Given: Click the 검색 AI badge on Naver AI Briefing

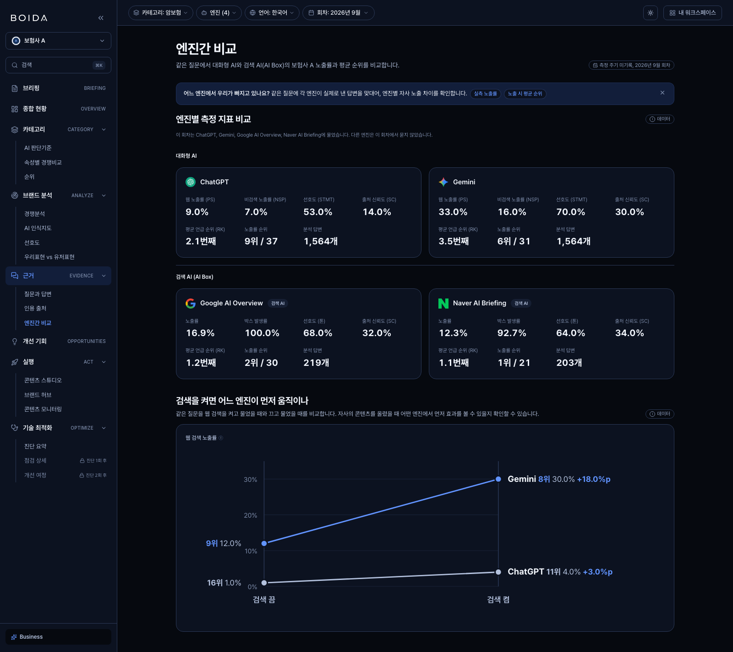Looking at the screenshot, I should (x=521, y=304).
